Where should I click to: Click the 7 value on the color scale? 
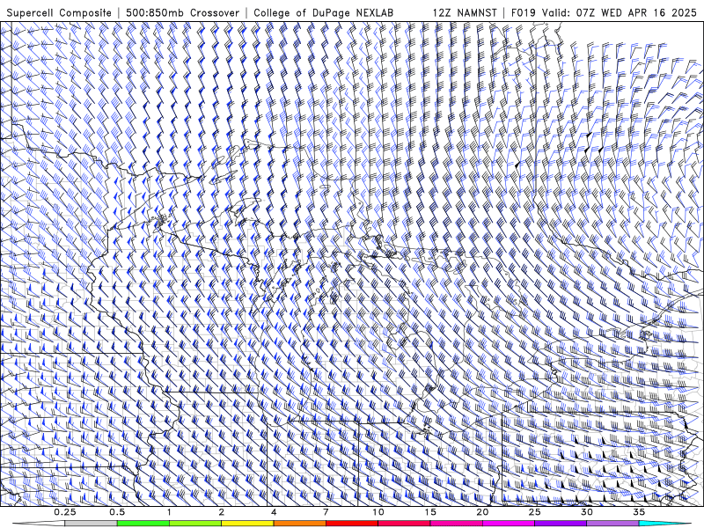326,512
